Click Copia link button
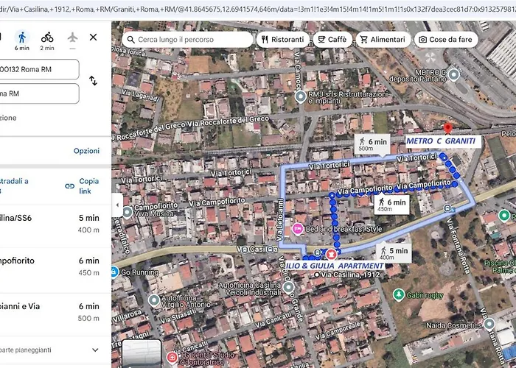 83,186
